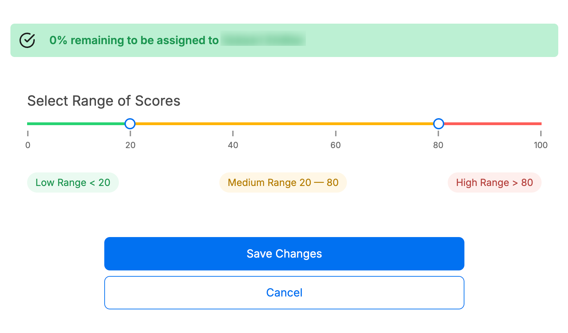This screenshot has height=333, width=568.
Task: Click the Save Changes button
Action: (284, 254)
